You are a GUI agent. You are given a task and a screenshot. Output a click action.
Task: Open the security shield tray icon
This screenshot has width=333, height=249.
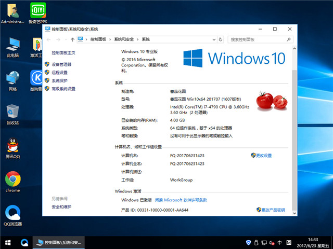click(249, 243)
